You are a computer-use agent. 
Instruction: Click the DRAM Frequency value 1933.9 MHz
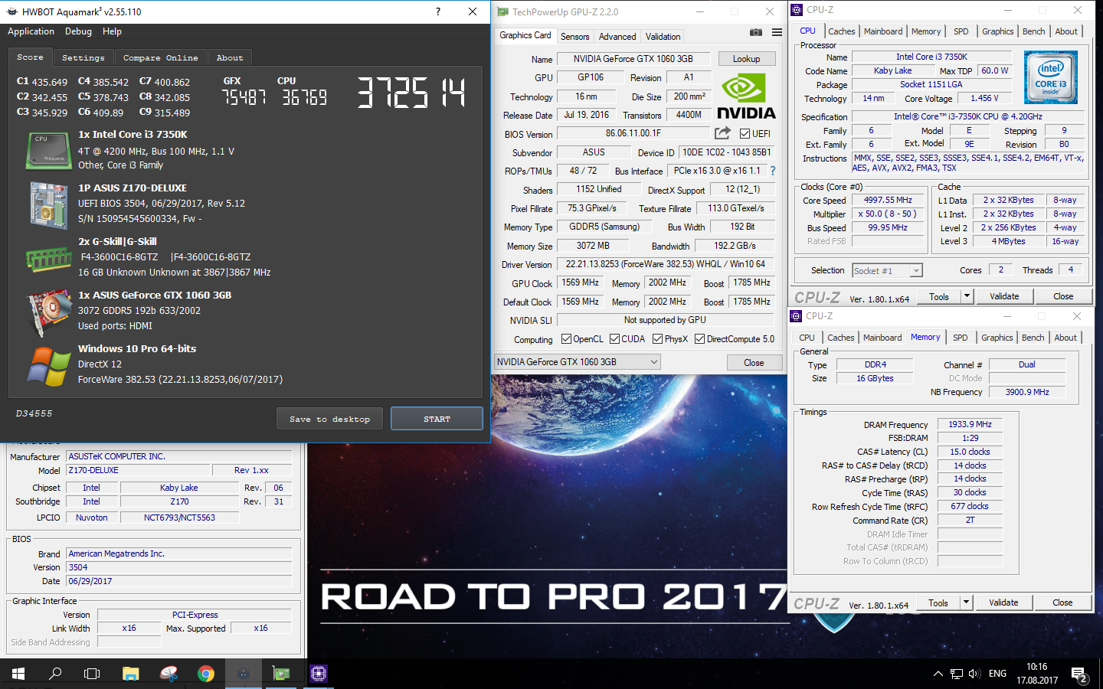point(970,424)
